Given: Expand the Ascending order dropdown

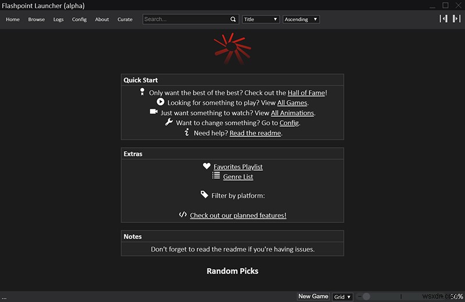Looking at the screenshot, I should tap(301, 19).
